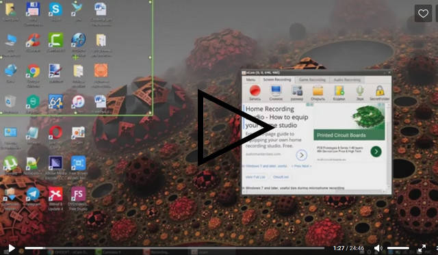Open the Menu in oCam window
Screen dimensions: 438x255
click(x=250, y=80)
